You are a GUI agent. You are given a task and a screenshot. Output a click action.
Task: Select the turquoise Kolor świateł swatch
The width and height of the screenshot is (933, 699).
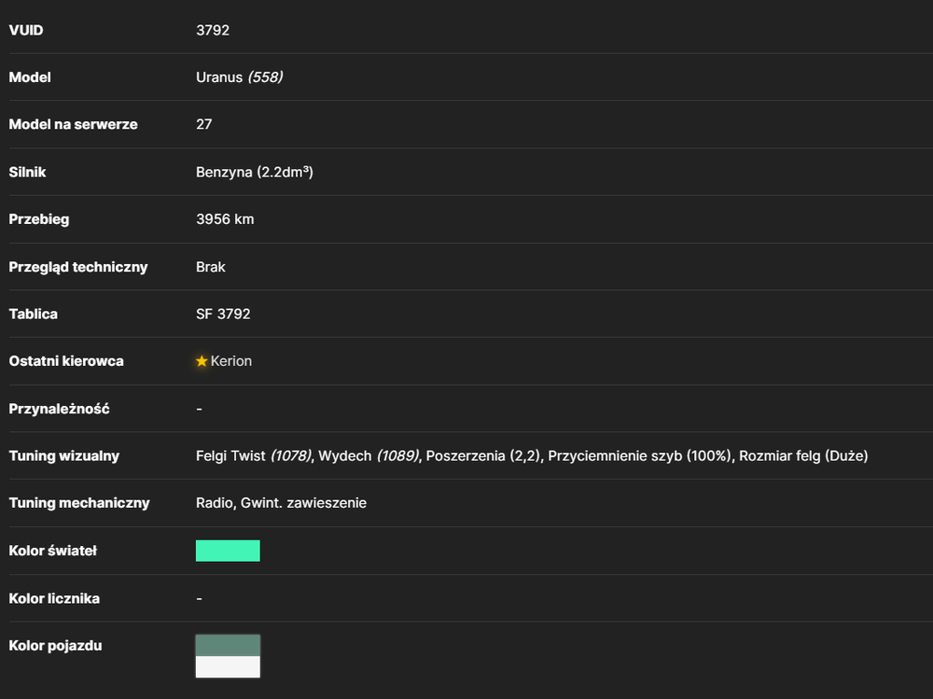[228, 551]
